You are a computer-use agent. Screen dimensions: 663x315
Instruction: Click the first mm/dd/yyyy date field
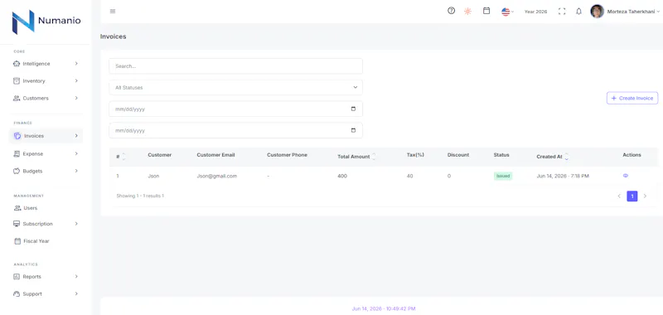(235, 109)
